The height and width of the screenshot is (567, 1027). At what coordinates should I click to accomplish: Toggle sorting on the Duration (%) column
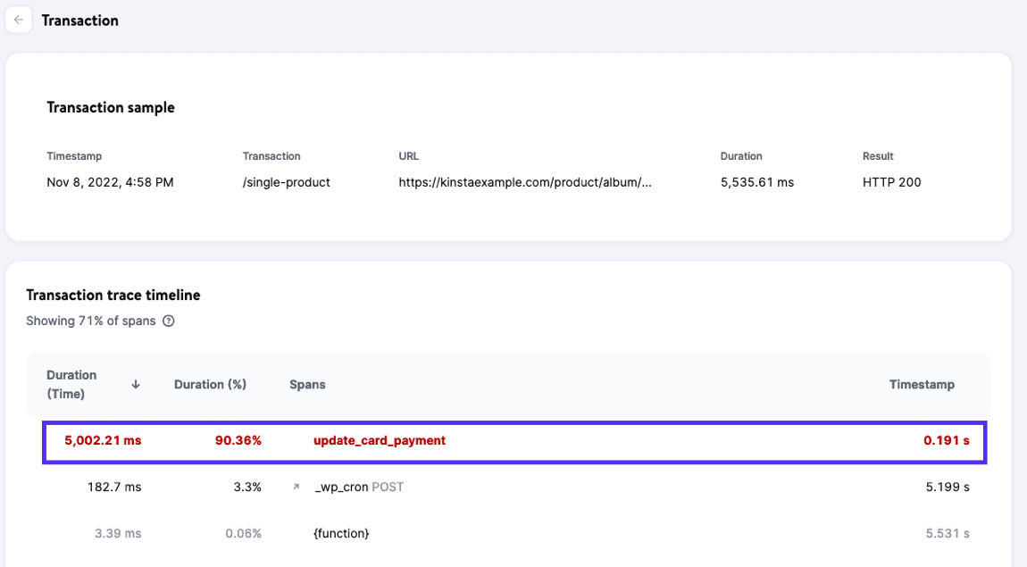click(210, 384)
